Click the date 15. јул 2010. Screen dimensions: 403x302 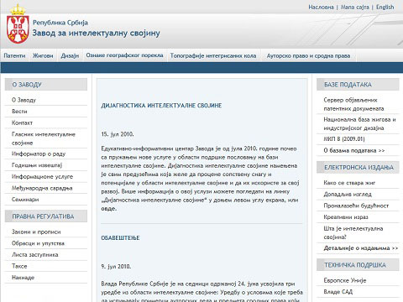[x=118, y=134]
